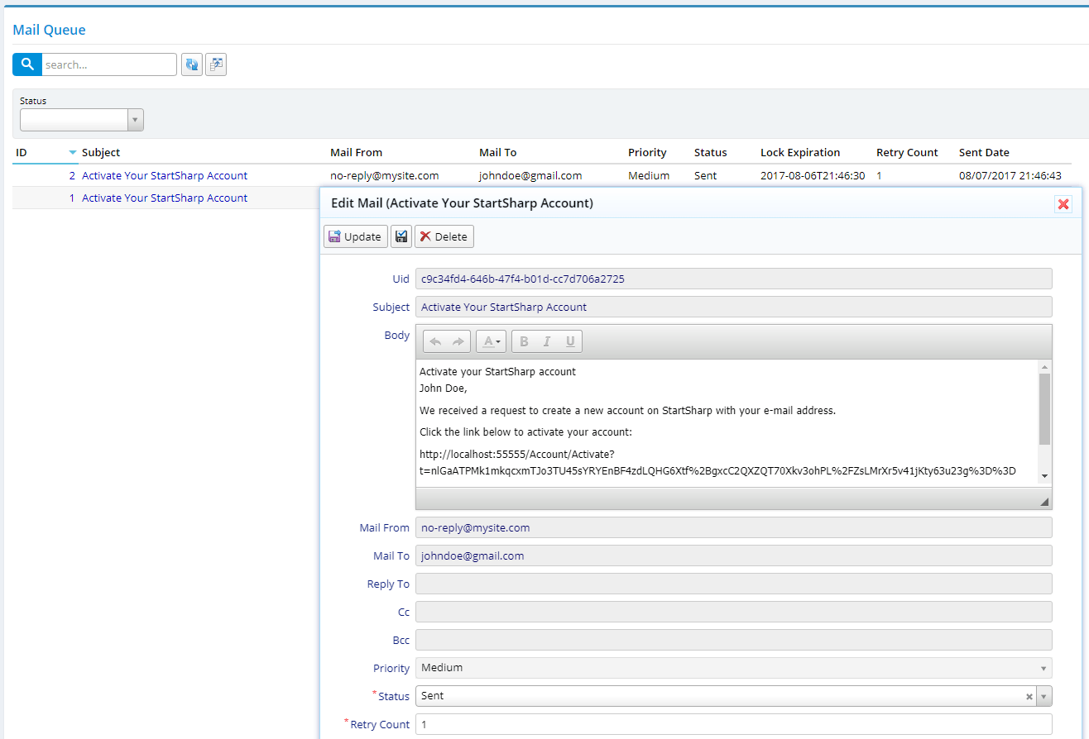Viewport: 1089px width, 739px height.
Task: Open the Status dropdown showing Sent
Action: point(1043,695)
